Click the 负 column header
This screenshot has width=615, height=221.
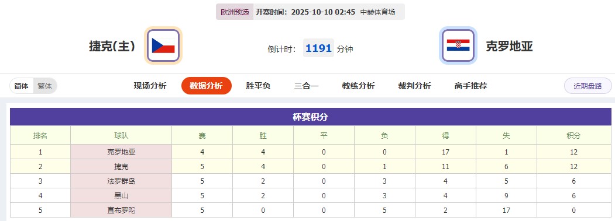coord(385,136)
